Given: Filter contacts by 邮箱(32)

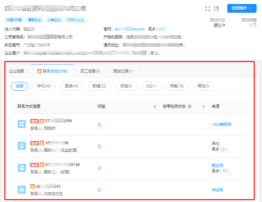Looking at the screenshot, I should click(100, 86).
